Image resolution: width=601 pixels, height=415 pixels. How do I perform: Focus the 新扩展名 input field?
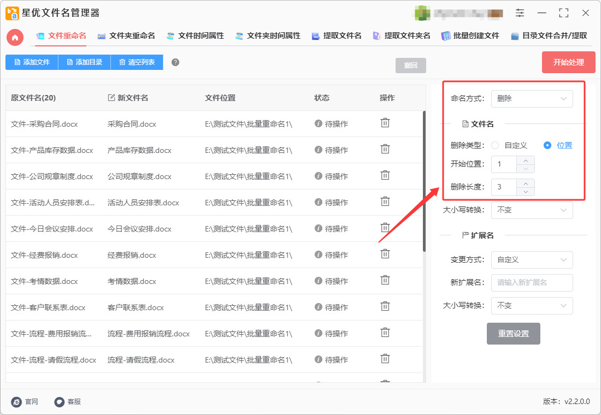[532, 283]
